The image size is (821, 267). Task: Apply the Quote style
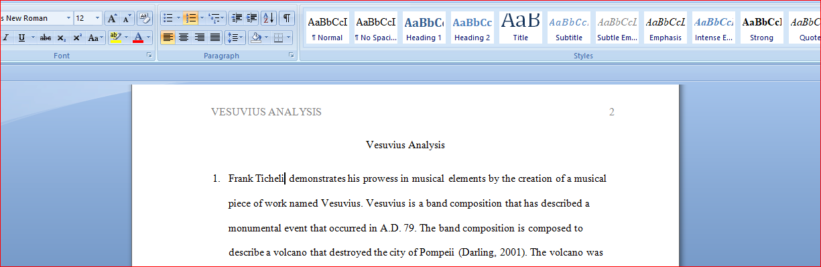(805, 28)
